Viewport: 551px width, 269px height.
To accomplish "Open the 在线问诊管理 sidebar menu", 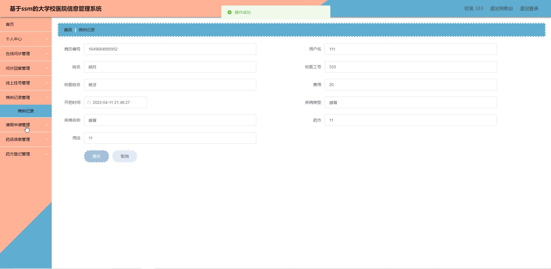I will (26, 54).
